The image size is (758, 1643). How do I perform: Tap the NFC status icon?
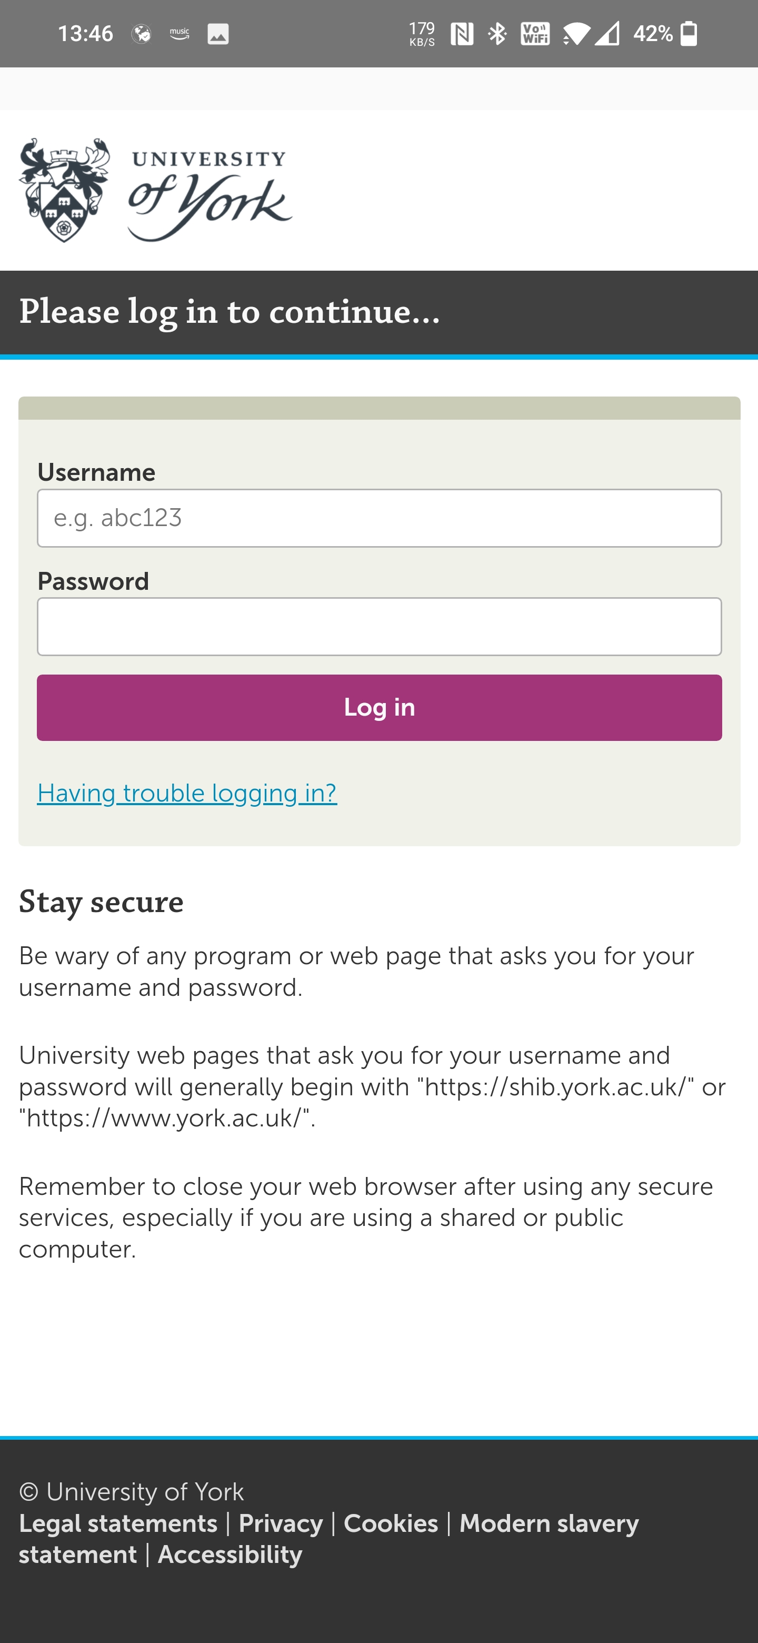click(x=462, y=33)
